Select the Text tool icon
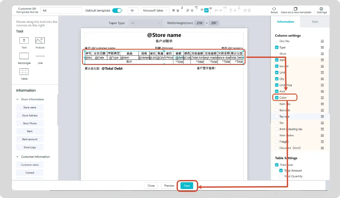340x198 pixels. [x=24, y=40]
